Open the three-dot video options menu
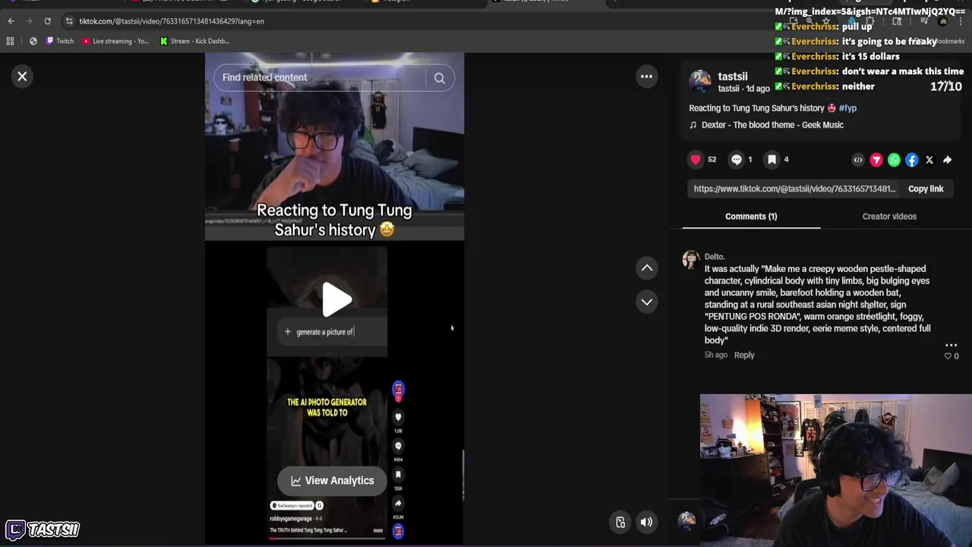The width and height of the screenshot is (972, 547). point(646,76)
